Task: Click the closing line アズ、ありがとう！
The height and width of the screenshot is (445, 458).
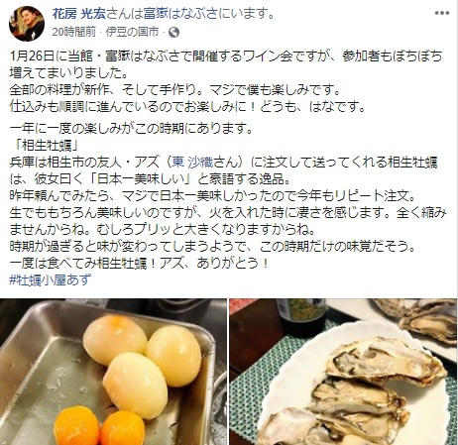Action: tap(214, 264)
